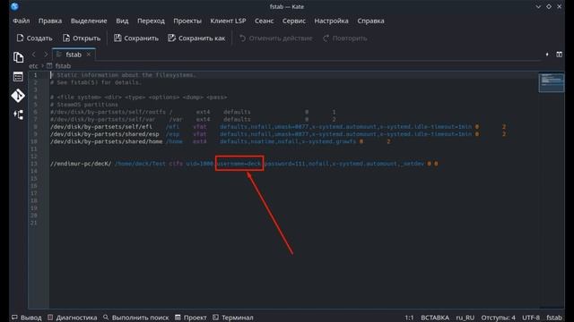Open the Проект bottom panel

click(x=191, y=318)
